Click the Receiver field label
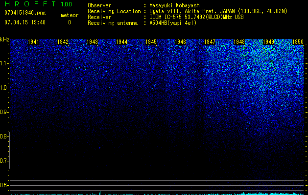 click(x=99, y=17)
